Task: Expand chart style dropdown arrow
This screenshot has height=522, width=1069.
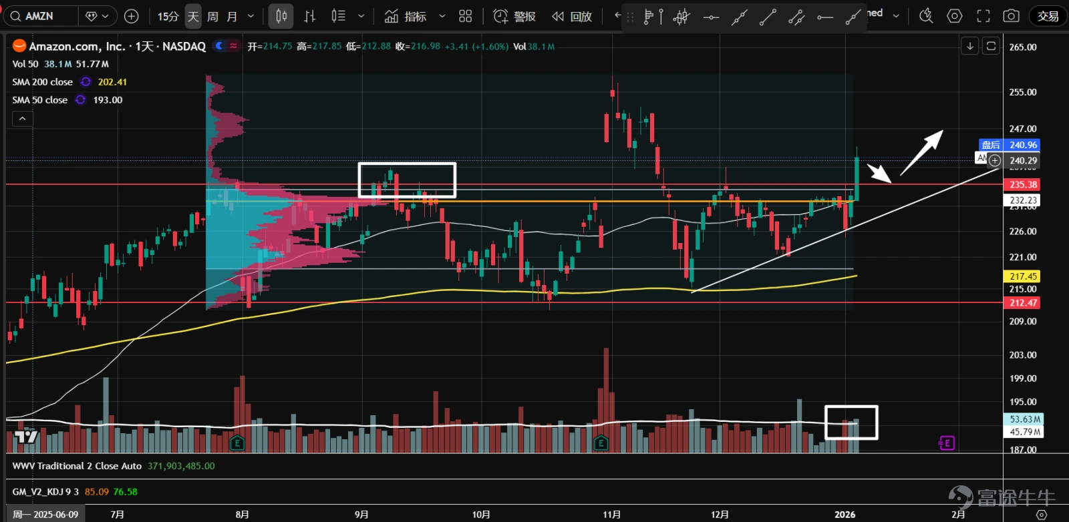Action: coord(361,16)
